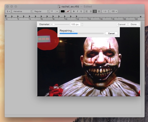Click the left indent marker at ruler 0
The width and height of the screenshot is (148, 122).
pyautogui.click(x=6, y=16)
